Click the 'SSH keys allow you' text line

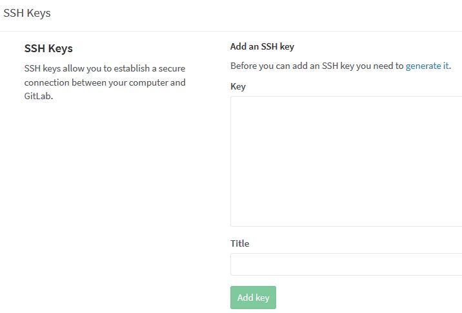(x=105, y=68)
